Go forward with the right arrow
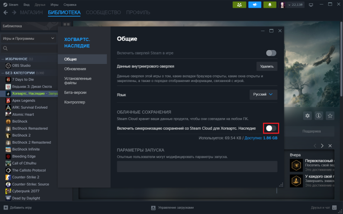This screenshot has width=343, height=214. tap(14, 13)
